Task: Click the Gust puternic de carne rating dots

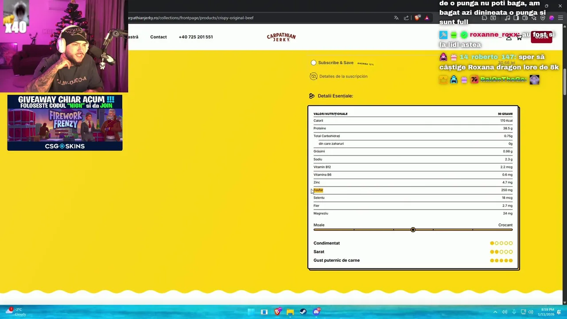Action: (x=501, y=260)
